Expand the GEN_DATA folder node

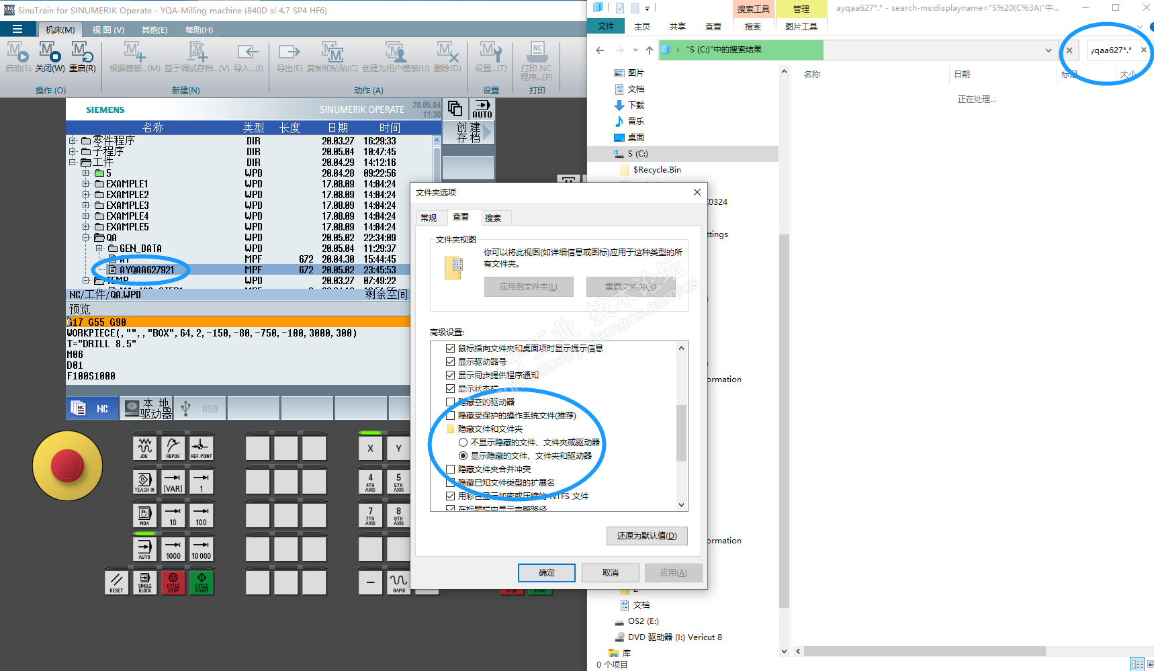pyautogui.click(x=99, y=248)
